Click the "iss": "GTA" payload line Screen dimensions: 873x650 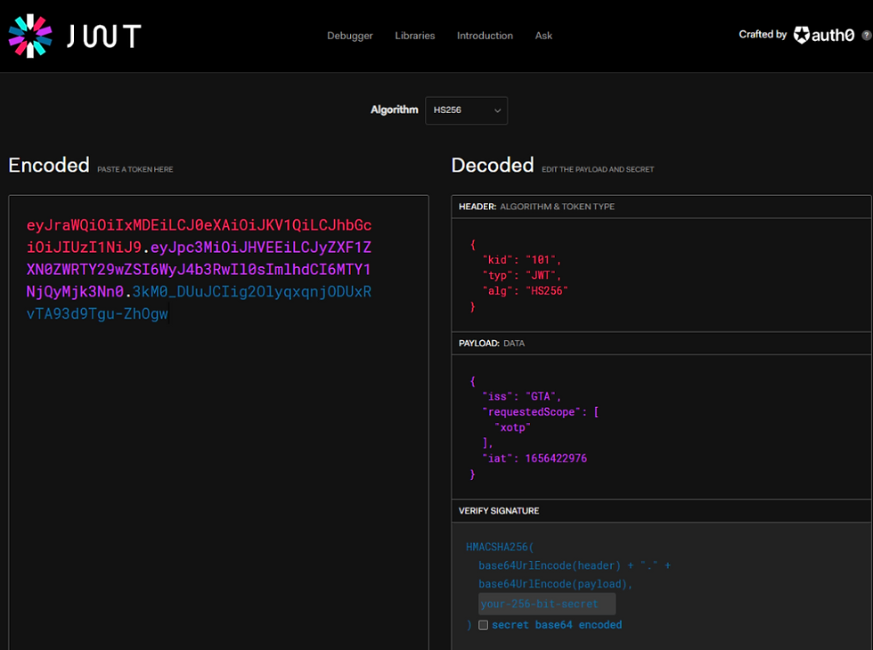[522, 397]
